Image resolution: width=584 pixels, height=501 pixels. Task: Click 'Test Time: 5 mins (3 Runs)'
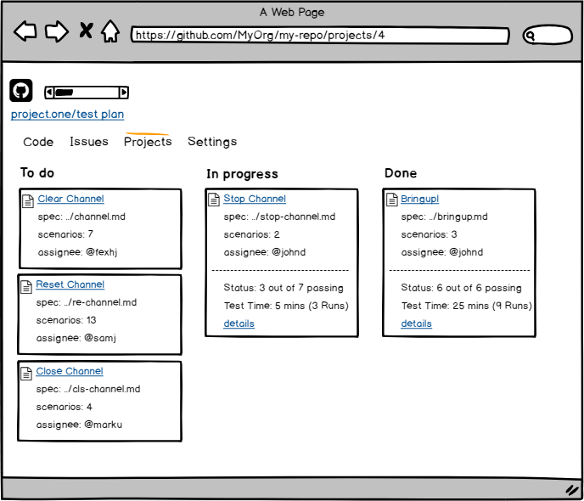(x=286, y=306)
